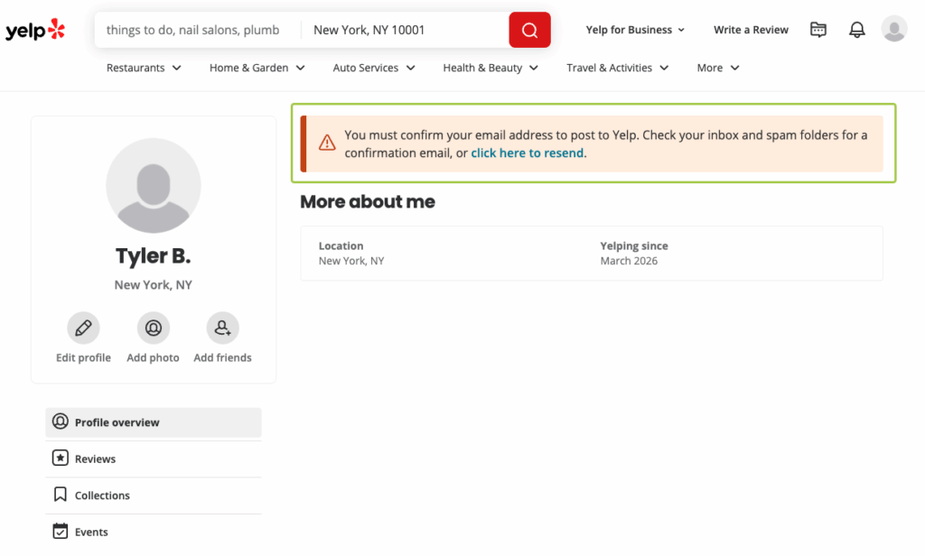Click the Yelp logo
Viewport: 925px width, 556px height.
coord(34,29)
